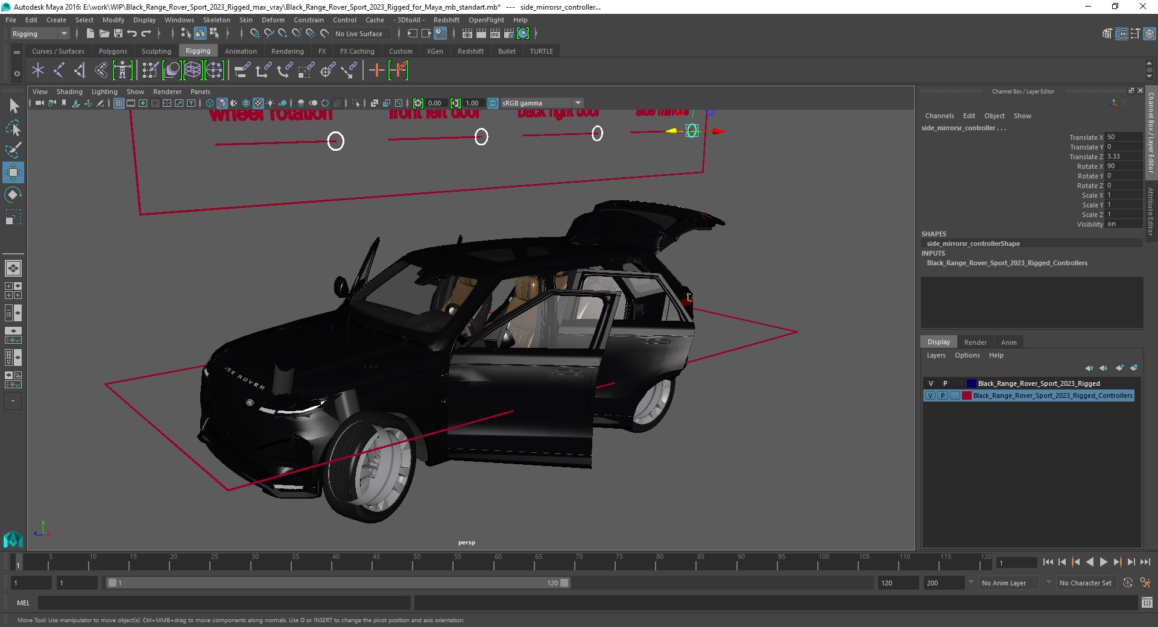
Task: Click the move layer up icon
Action: coord(1089,368)
